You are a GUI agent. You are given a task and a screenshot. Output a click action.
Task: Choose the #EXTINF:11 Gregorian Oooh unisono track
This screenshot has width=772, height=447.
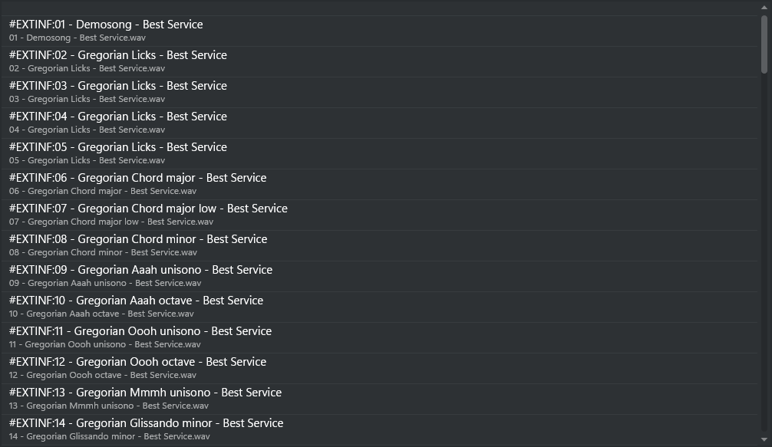click(x=140, y=331)
